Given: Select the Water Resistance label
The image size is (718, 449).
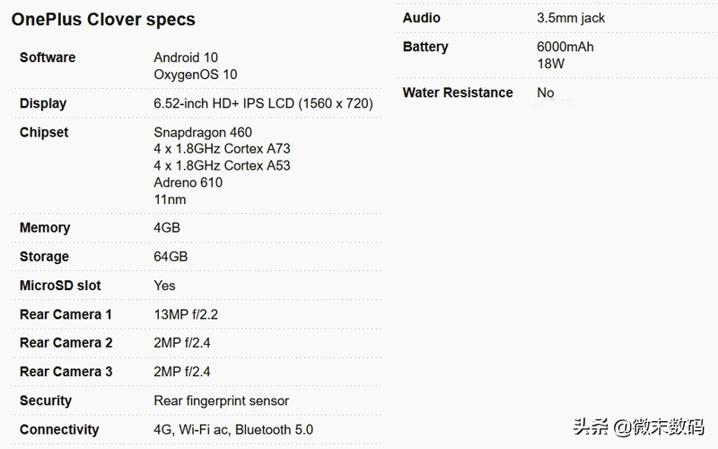Looking at the screenshot, I should pos(458,92).
